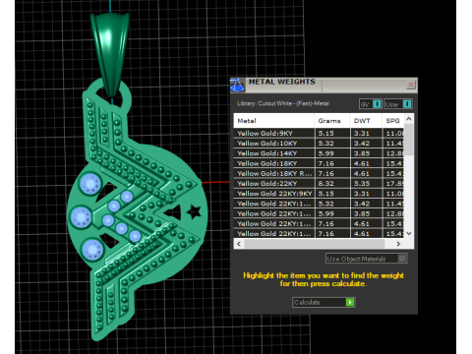Toggle the GV library switch
Viewport: 472px width, 354px height.
click(371, 104)
